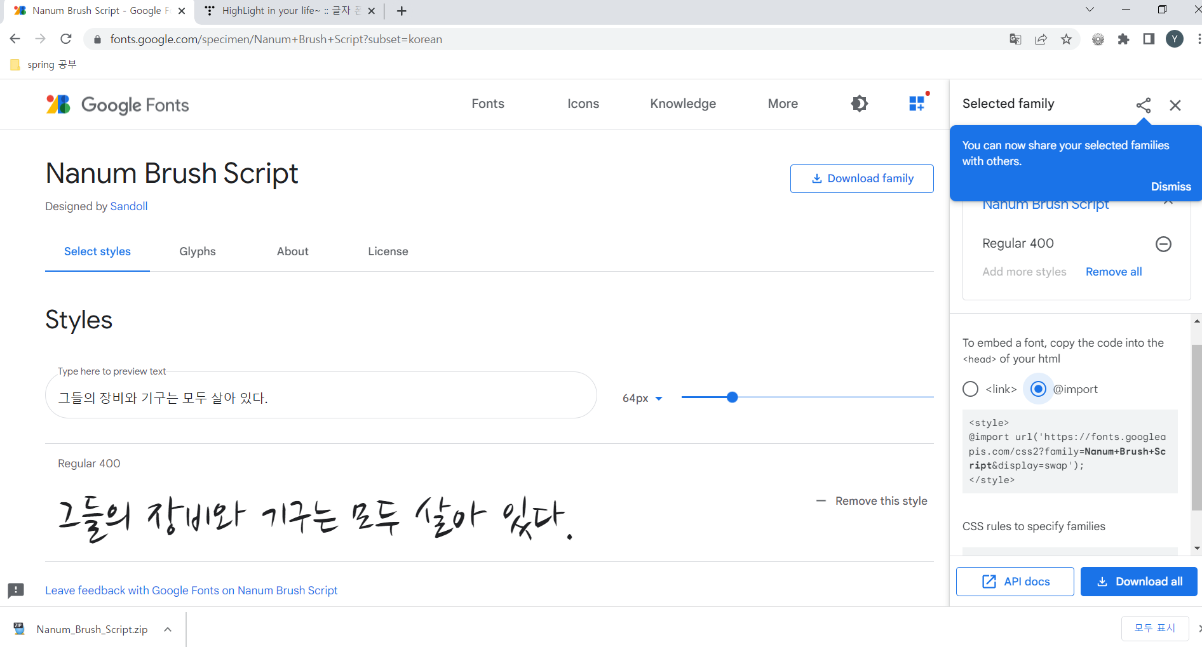Click the Download family button
The image size is (1202, 647).
point(862,178)
